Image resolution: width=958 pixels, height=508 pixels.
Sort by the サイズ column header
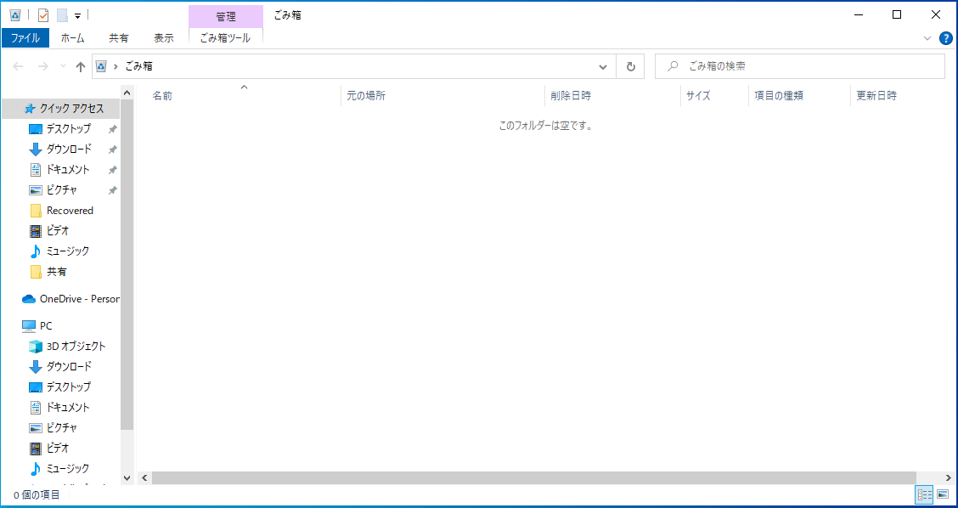pyautogui.click(x=714, y=96)
